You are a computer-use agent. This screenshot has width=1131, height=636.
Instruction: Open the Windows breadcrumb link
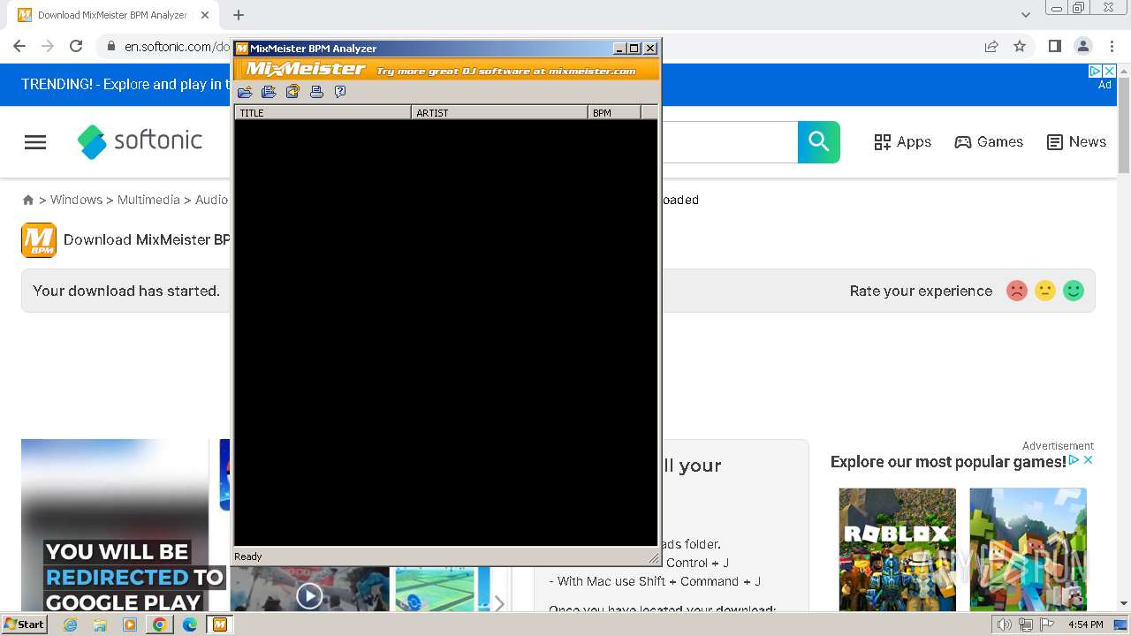pyautogui.click(x=76, y=200)
